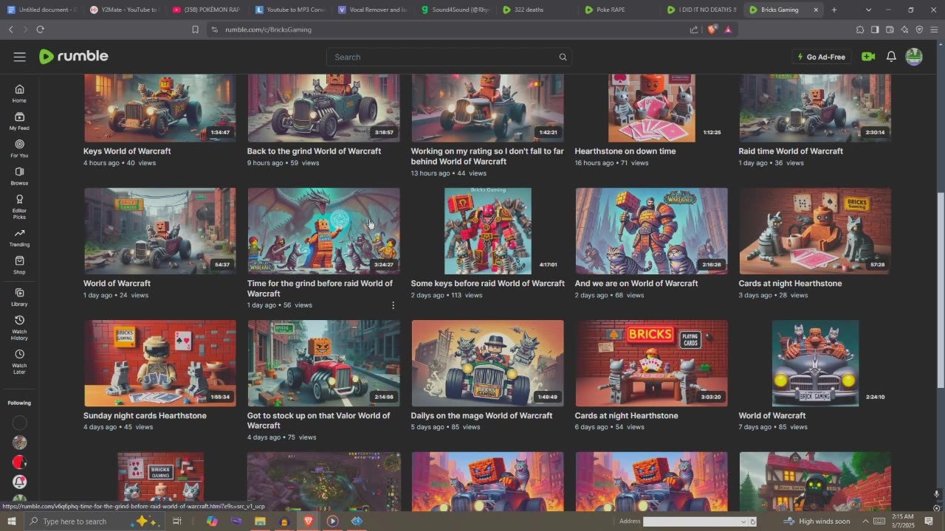Open Task View on taskbar
Screen dimensions: 945x531
[x=177, y=521]
